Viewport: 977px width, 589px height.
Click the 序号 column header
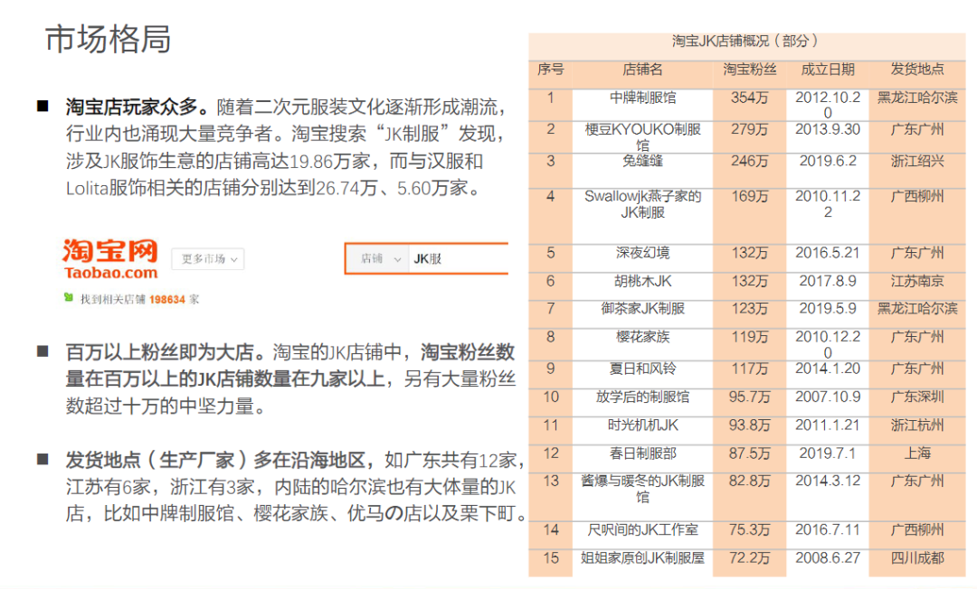click(x=551, y=69)
